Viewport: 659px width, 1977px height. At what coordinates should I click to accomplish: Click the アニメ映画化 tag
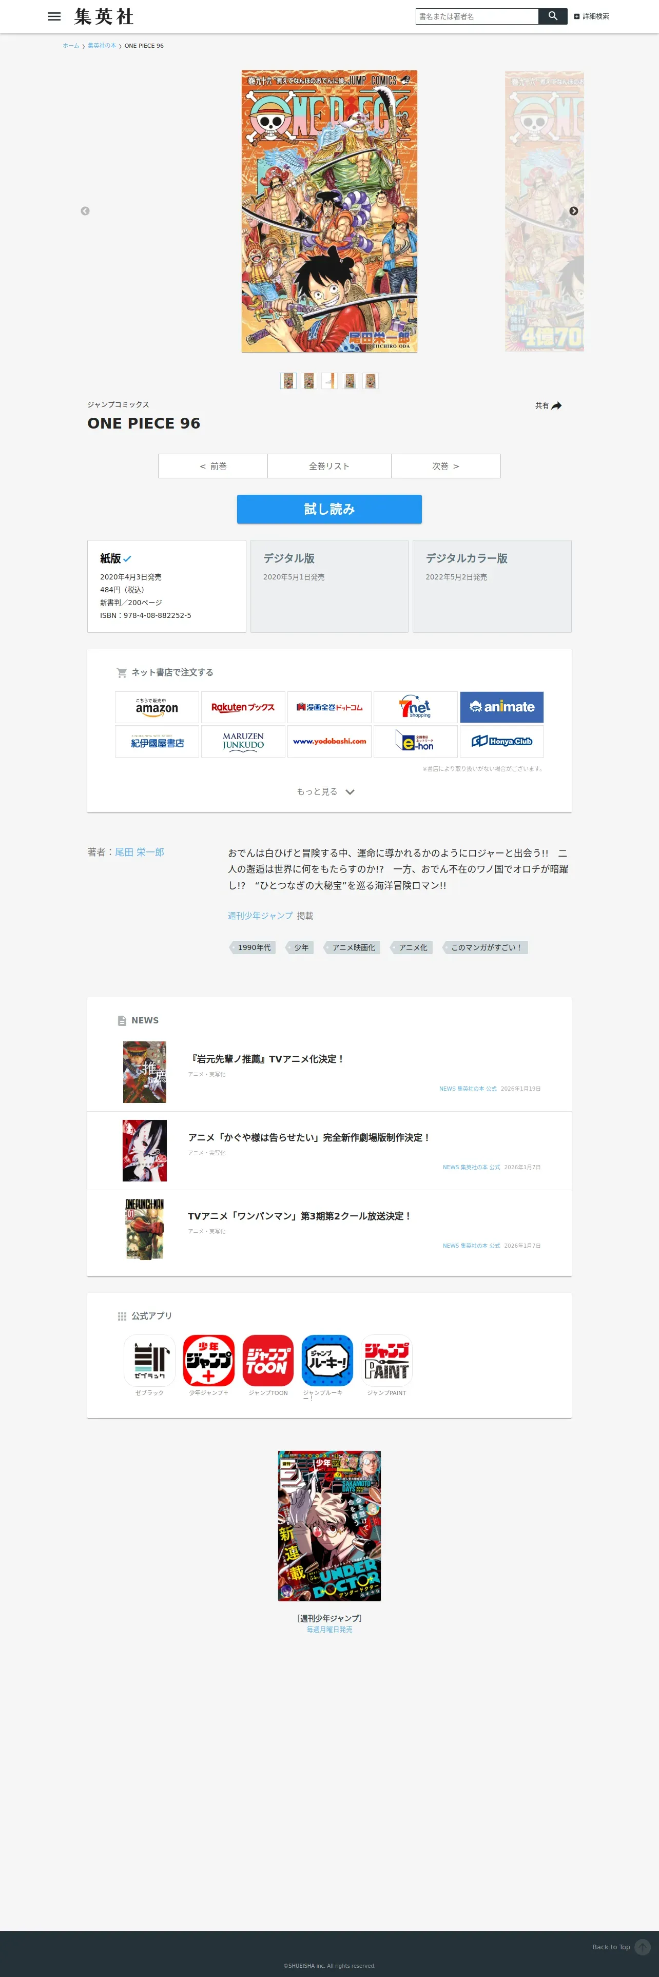(x=353, y=948)
